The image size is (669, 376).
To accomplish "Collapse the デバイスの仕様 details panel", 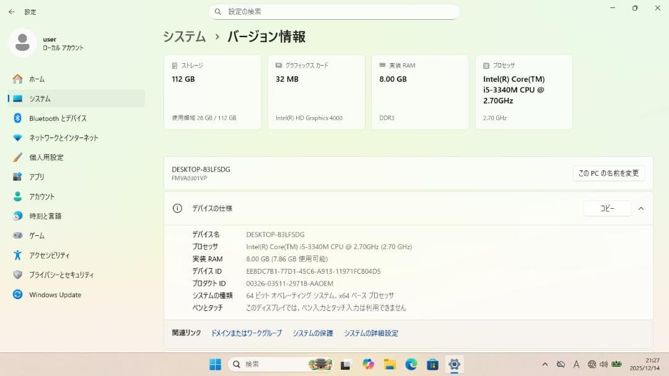I will 641,208.
